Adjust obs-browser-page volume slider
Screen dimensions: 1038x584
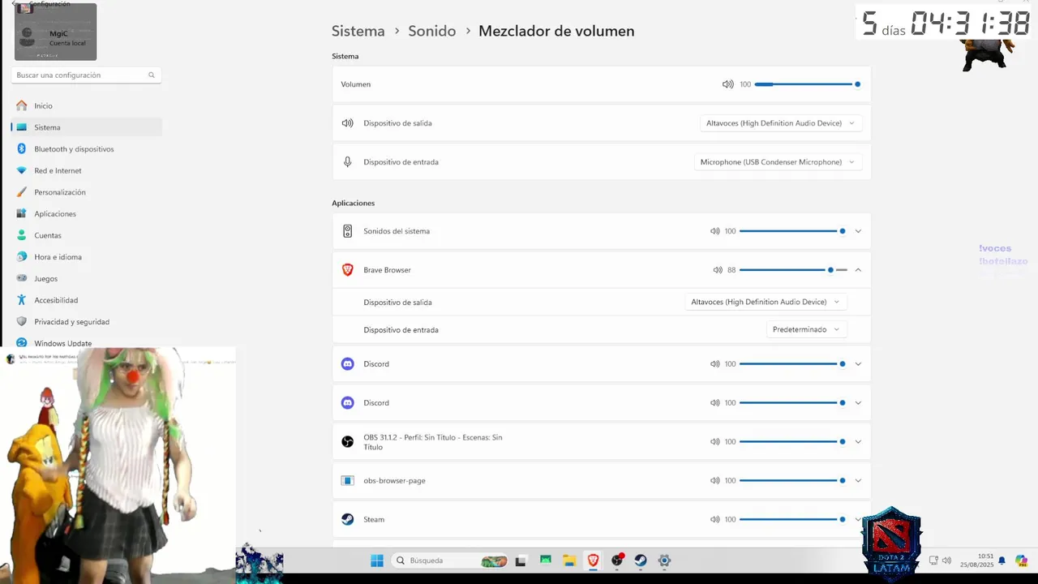[792, 481]
